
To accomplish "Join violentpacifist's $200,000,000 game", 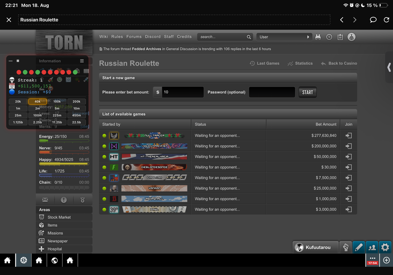I will (x=349, y=146).
